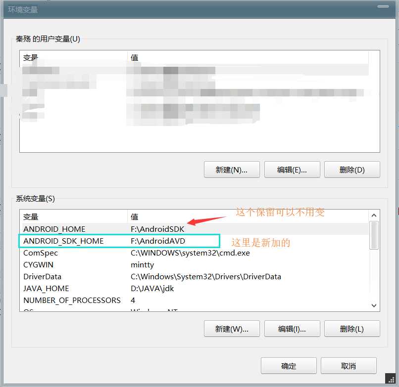Click the mintty value cell
This screenshot has width=399, height=387.
pyautogui.click(x=142, y=265)
